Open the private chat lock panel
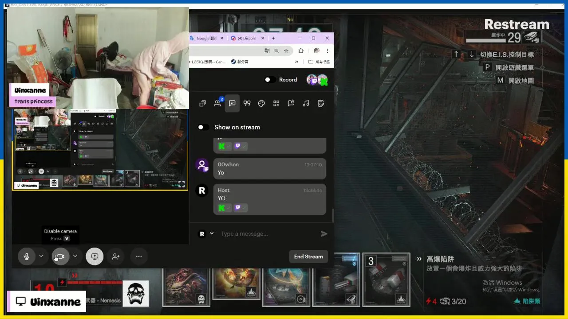Screen dimensions: 568x319 (291, 103)
